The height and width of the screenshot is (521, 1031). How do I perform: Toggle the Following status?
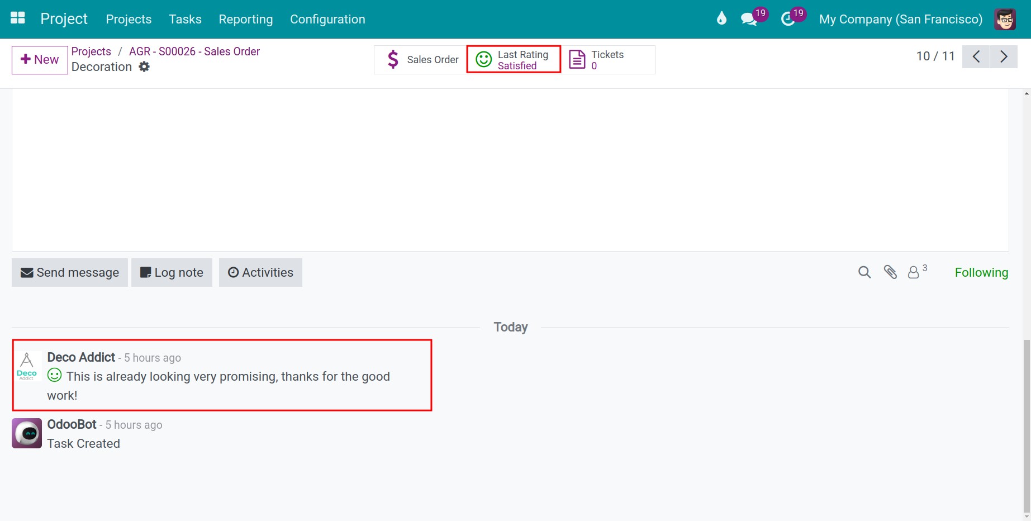click(x=981, y=272)
